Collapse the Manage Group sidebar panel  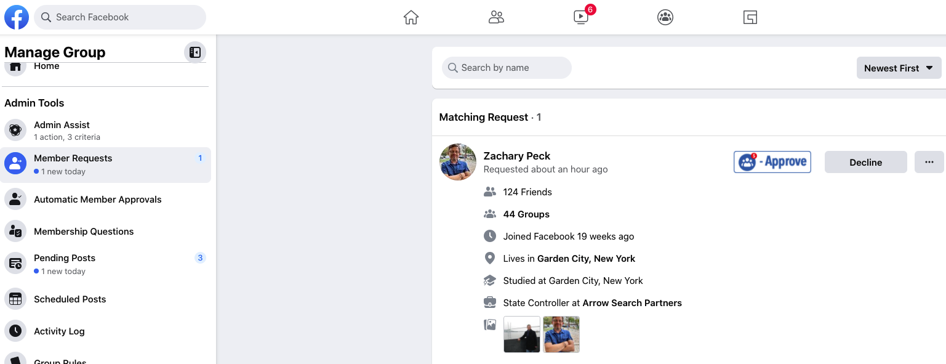(195, 52)
